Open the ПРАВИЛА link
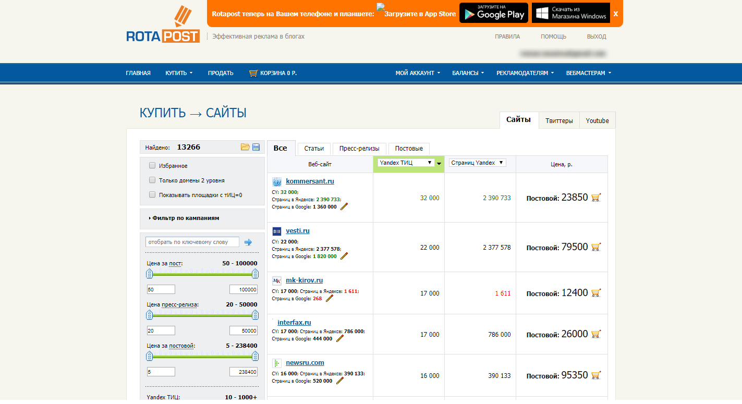 pos(507,36)
